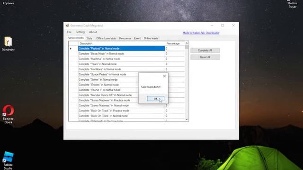Click the Percentage column header

point(175,43)
